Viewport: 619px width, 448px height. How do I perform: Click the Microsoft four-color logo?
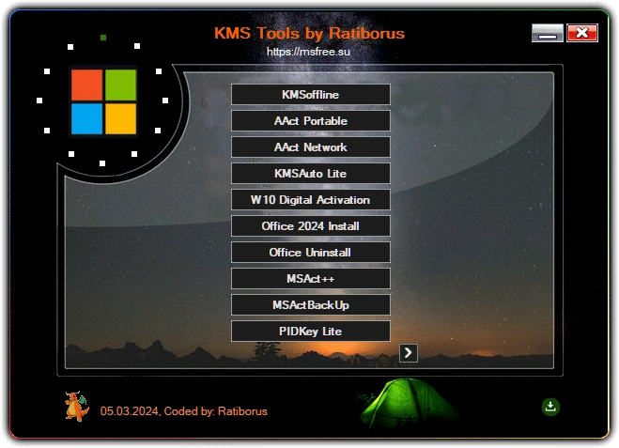coord(103,101)
